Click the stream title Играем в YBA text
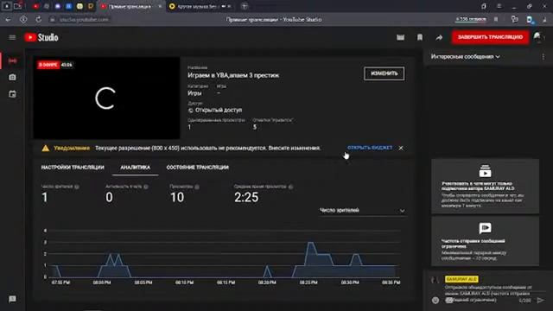Viewport: 553px width, 311px height. [233, 75]
